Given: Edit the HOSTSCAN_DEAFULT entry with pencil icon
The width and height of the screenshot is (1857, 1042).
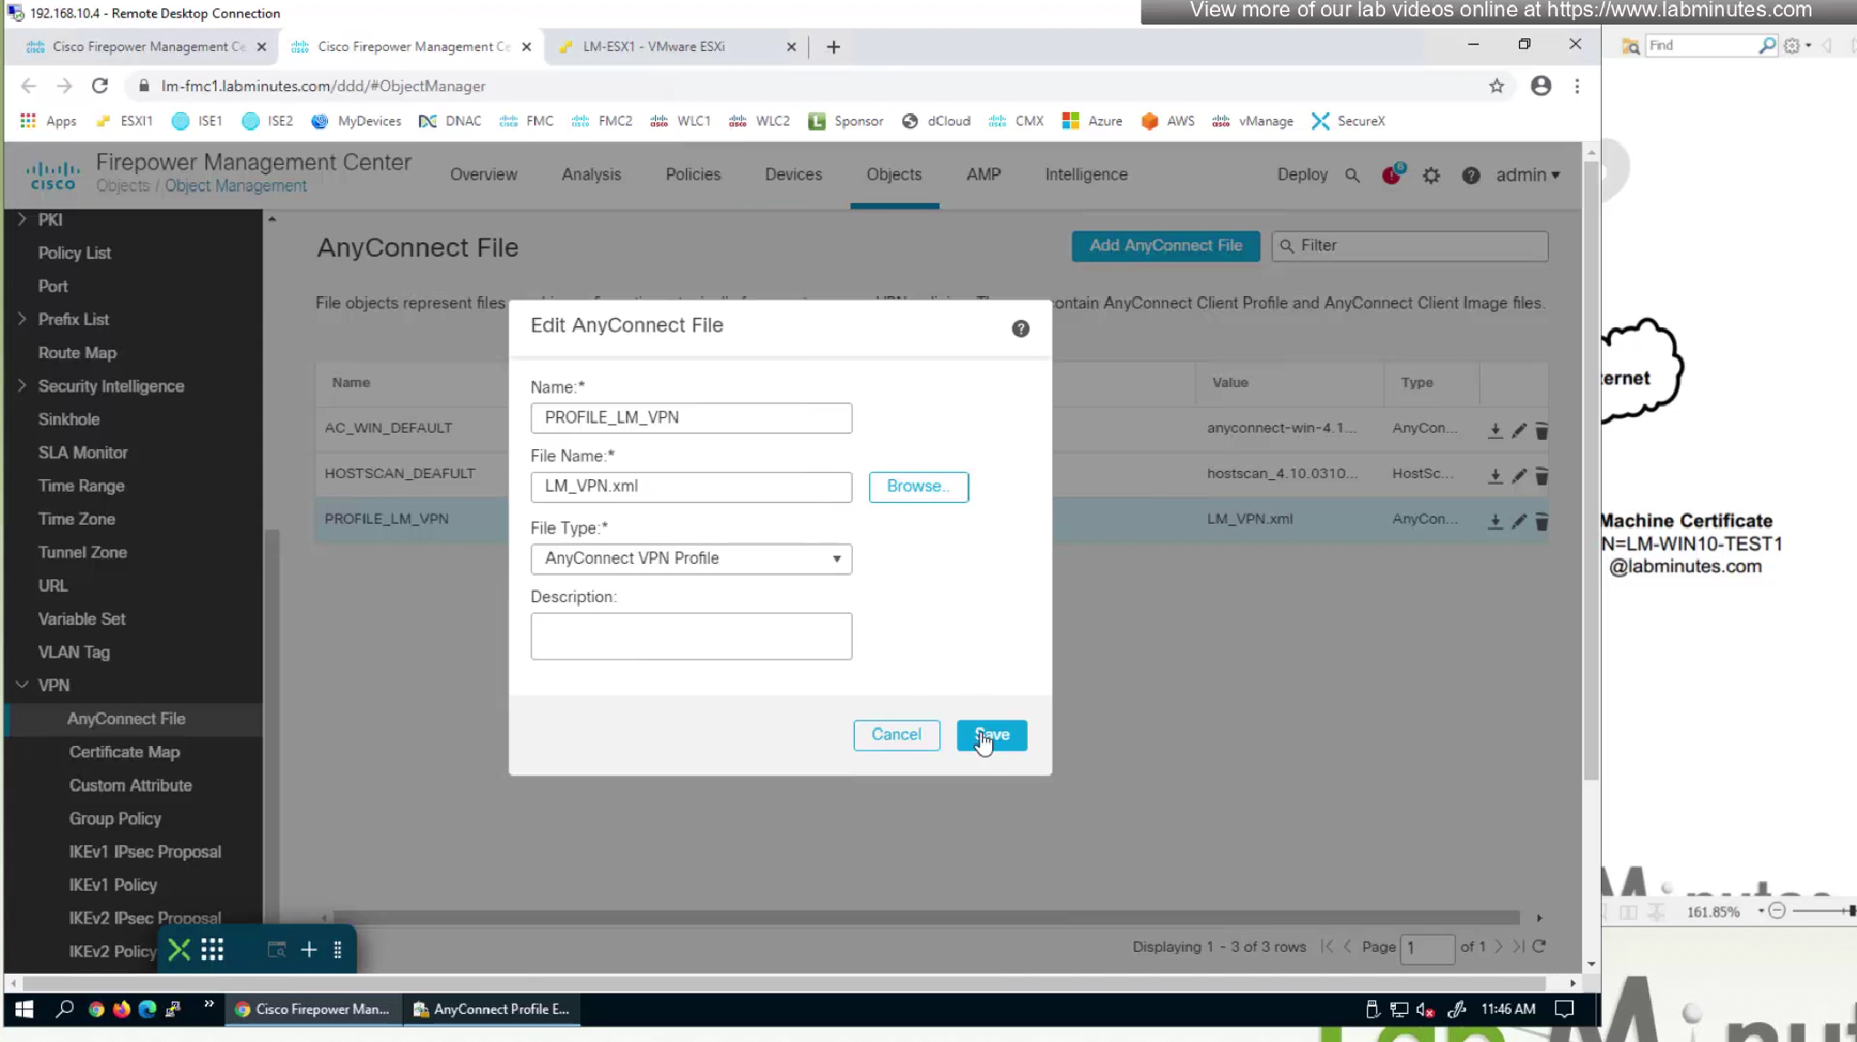Looking at the screenshot, I should coord(1518,475).
